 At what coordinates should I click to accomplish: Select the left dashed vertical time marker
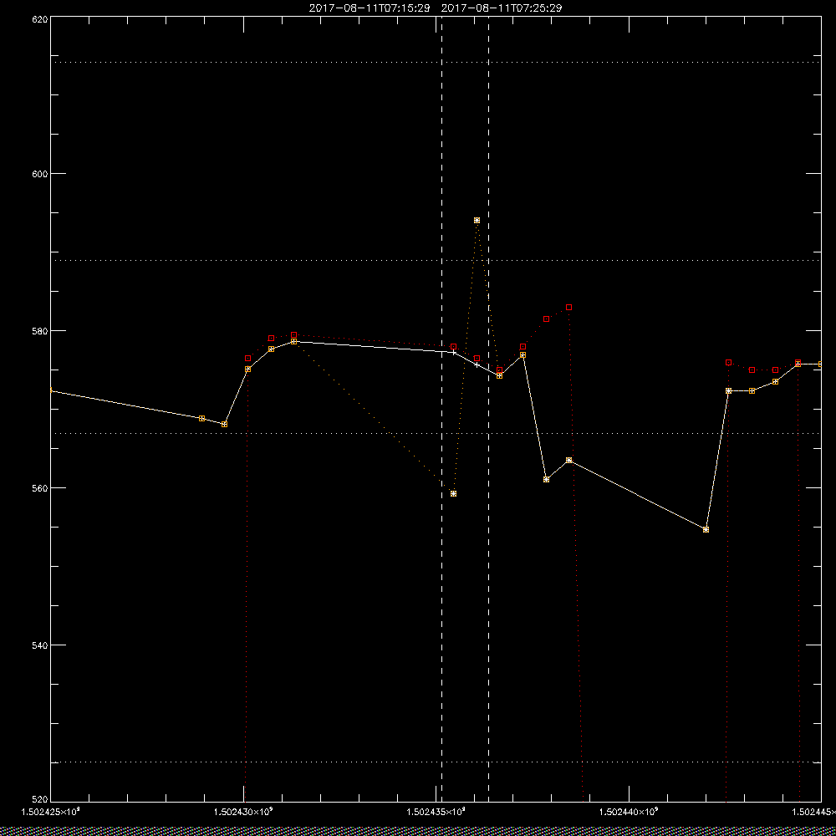(x=441, y=410)
